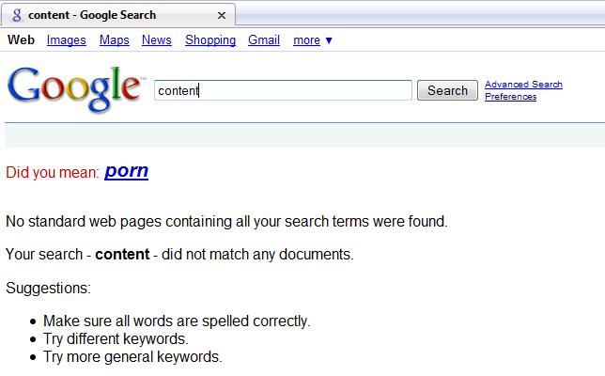Click the empty tab strip area
This screenshot has width=605, height=376.
click(420, 16)
